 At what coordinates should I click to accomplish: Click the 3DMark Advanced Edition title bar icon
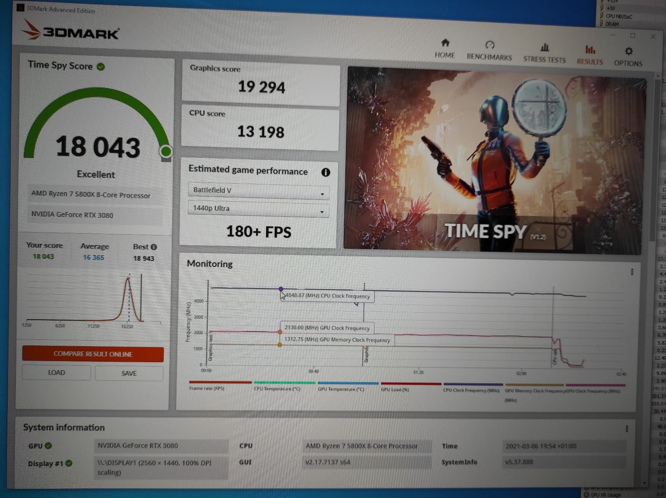point(20,7)
